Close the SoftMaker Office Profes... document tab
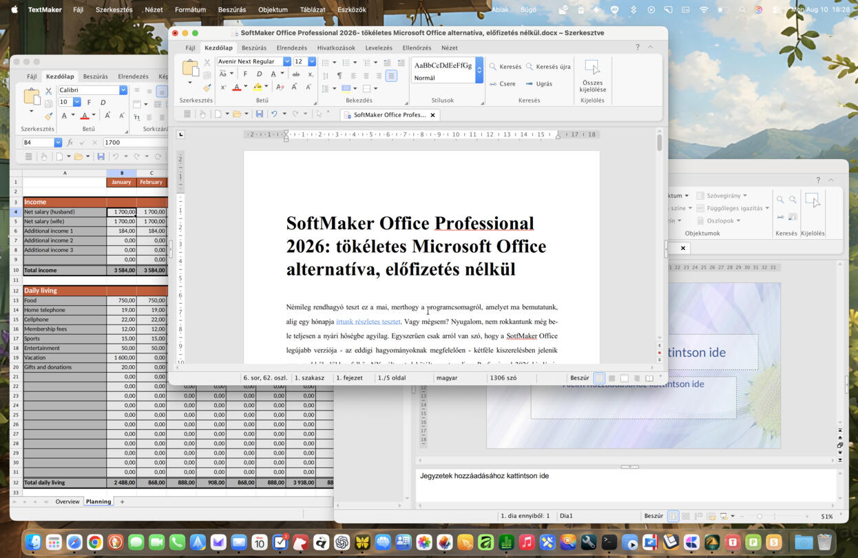Screen dimensions: 858x558 (x=432, y=115)
